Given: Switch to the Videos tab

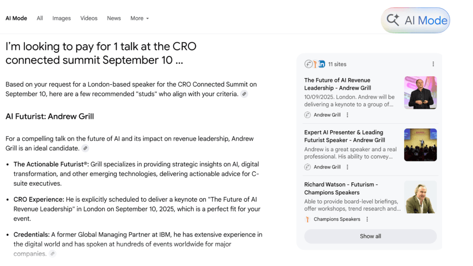Looking at the screenshot, I should pyautogui.click(x=89, y=18).
